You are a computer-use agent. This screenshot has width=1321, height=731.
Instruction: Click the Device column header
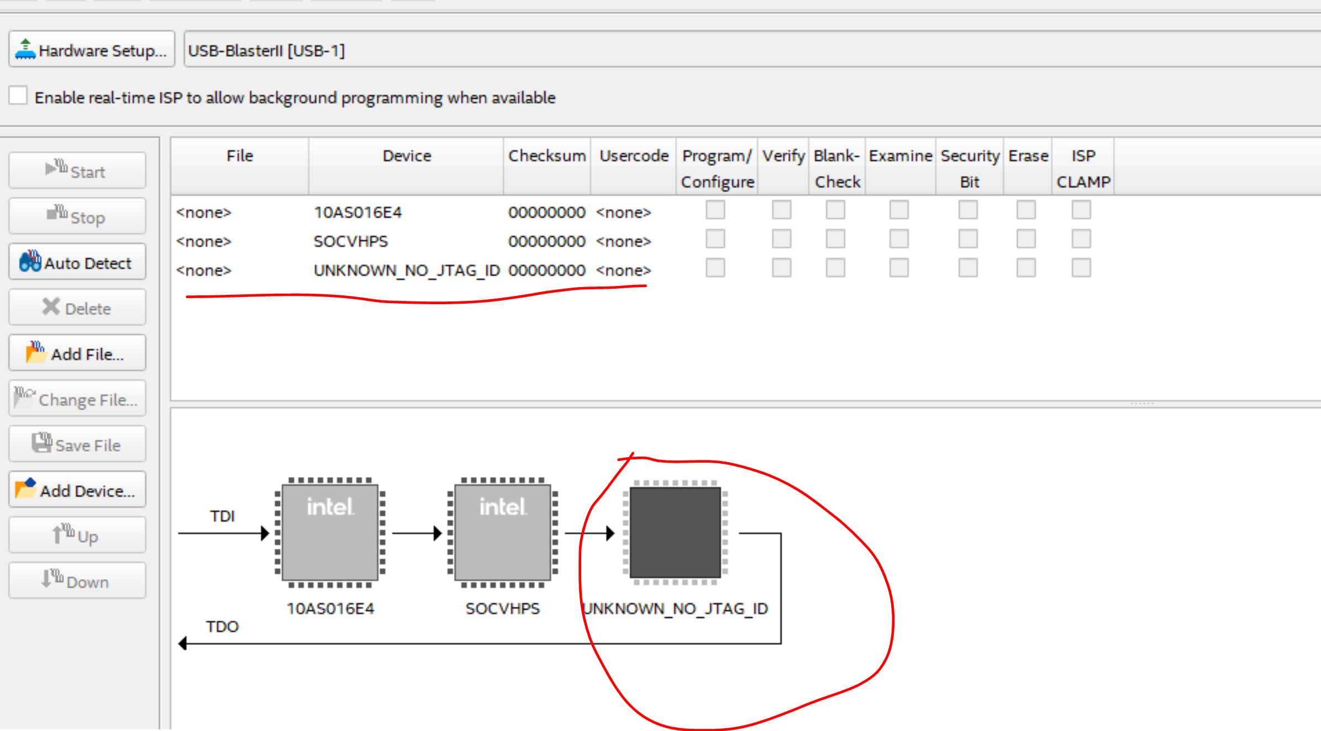(407, 156)
